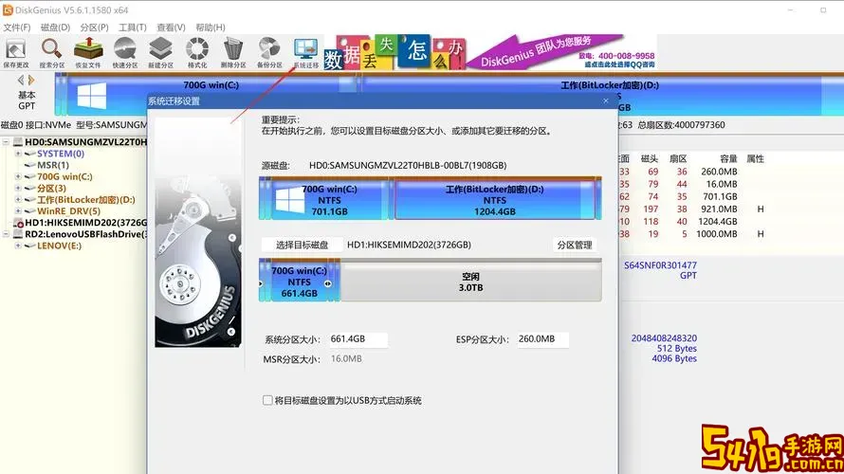Click the 容量 column header

click(x=728, y=158)
